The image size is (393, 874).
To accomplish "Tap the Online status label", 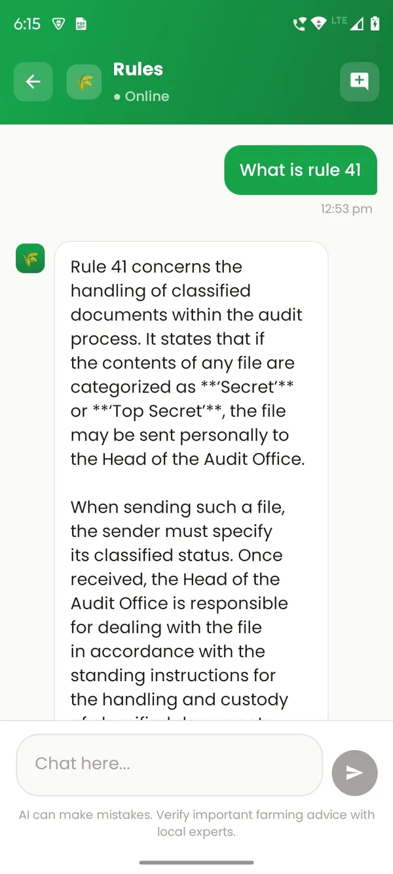I will pyautogui.click(x=141, y=96).
